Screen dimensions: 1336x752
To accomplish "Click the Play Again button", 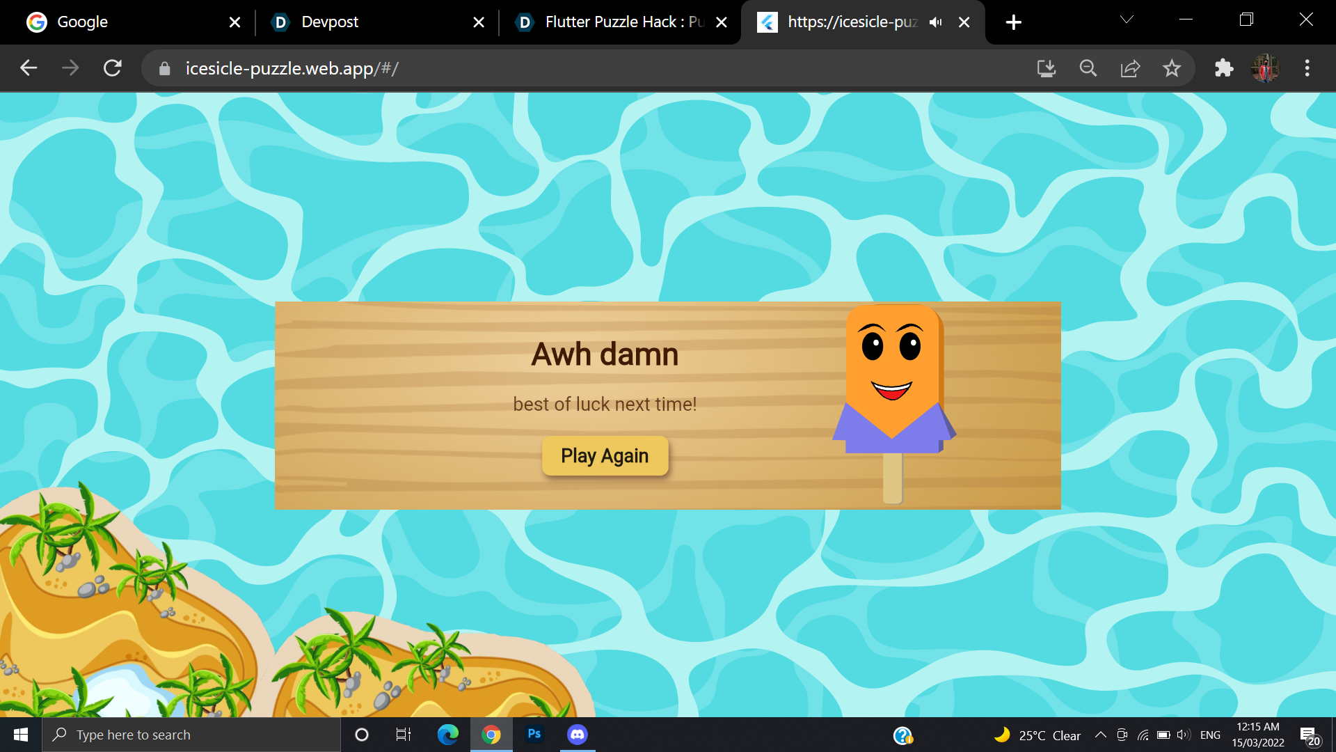I will (x=605, y=456).
